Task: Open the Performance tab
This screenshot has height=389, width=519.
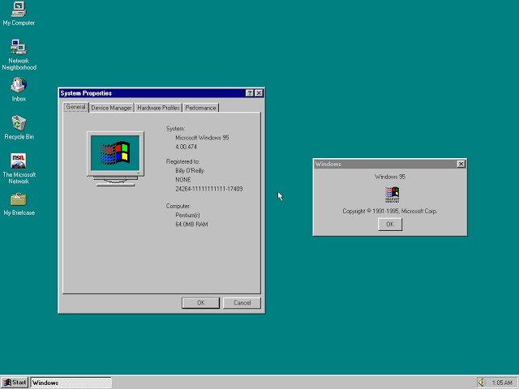Action: [200, 108]
